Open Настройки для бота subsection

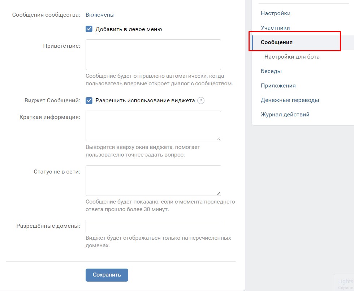(x=292, y=57)
